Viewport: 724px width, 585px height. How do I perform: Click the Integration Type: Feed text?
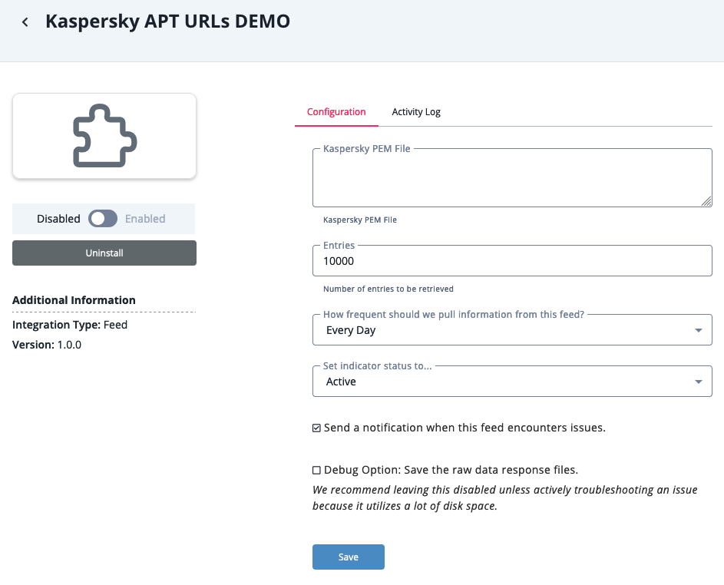(70, 325)
